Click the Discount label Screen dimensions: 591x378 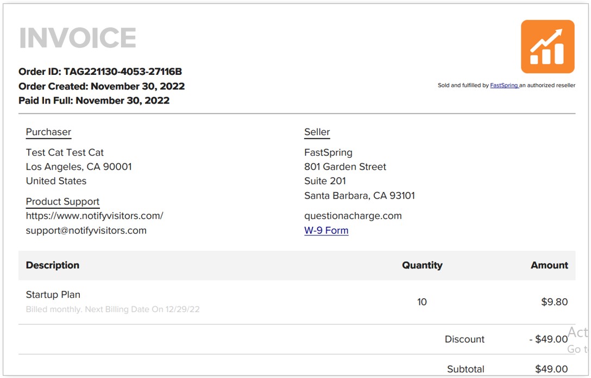point(465,339)
